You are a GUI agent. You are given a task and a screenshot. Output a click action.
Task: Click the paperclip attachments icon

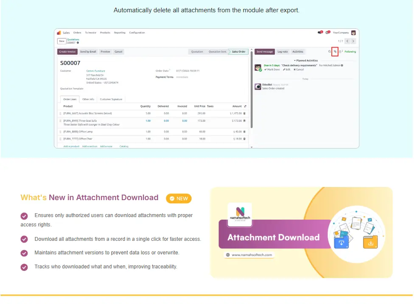point(335,52)
